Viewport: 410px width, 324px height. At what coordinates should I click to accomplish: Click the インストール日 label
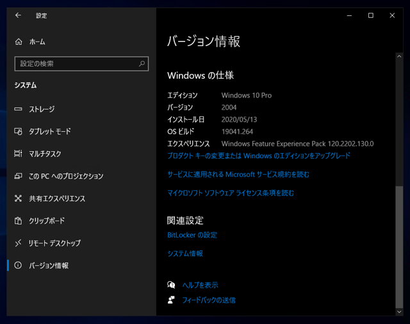coord(186,119)
